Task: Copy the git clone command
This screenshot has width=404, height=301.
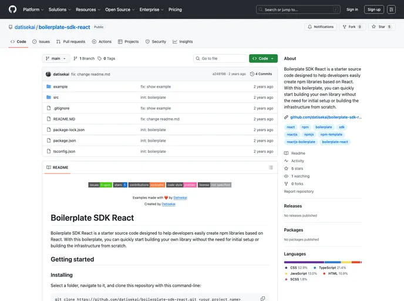Action: pos(262,299)
